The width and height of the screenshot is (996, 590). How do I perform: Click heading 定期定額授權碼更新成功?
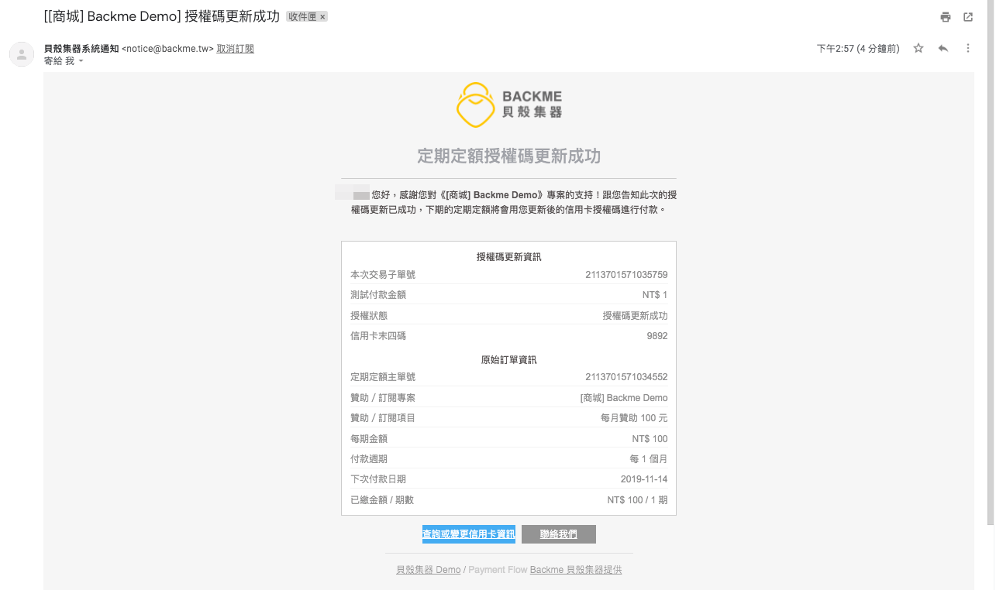click(x=509, y=156)
